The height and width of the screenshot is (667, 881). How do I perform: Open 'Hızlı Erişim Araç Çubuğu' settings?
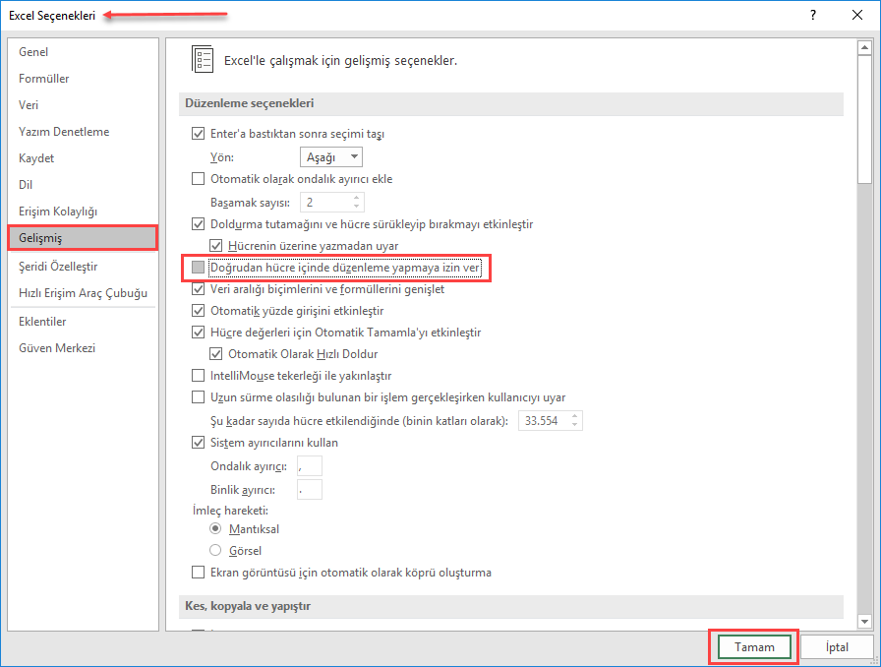pos(84,293)
